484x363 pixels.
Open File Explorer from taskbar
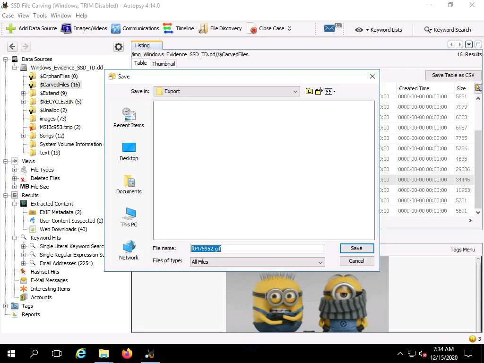pyautogui.click(x=104, y=354)
